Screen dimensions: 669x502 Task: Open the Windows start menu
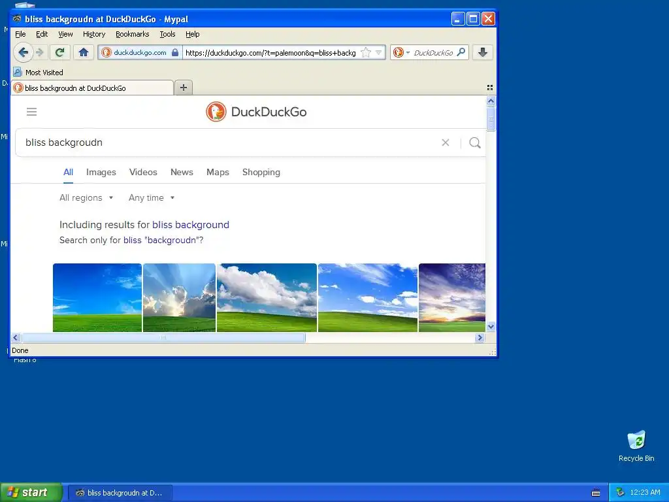pos(31,492)
